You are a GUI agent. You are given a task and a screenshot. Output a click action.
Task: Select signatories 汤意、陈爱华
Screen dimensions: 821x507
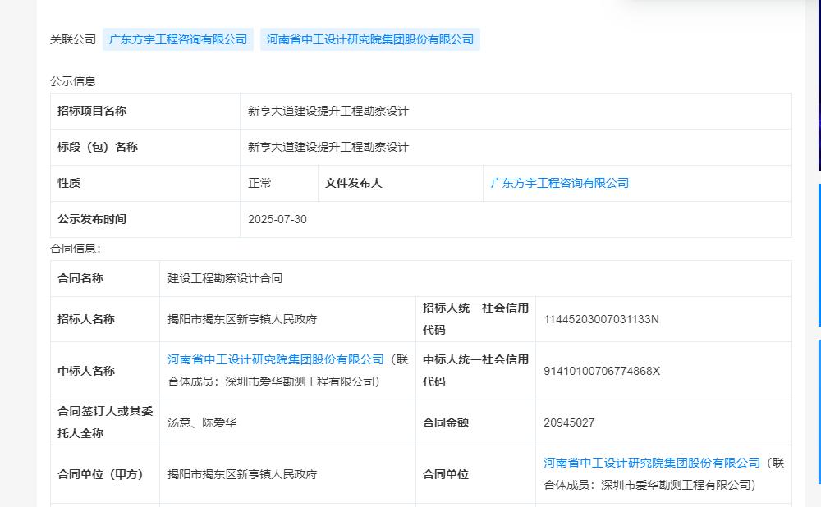(x=202, y=422)
